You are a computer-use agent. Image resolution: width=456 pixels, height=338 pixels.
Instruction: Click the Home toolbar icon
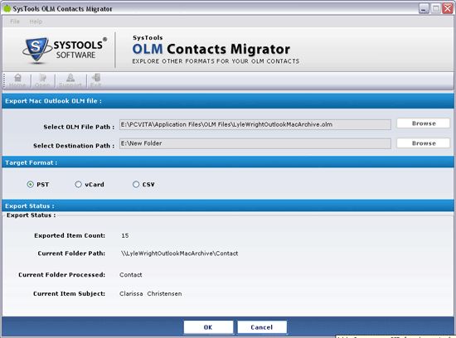(x=17, y=80)
